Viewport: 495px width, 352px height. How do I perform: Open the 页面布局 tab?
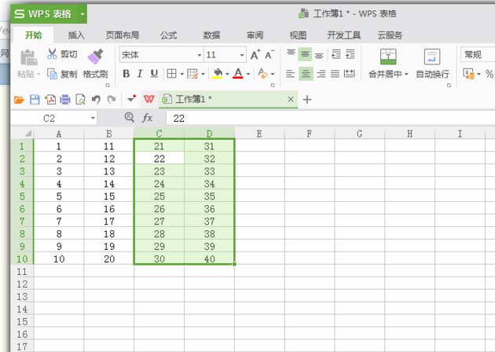click(123, 35)
